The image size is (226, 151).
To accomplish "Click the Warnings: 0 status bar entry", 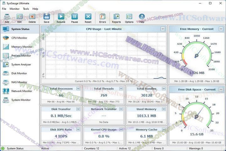I will (196, 148).
